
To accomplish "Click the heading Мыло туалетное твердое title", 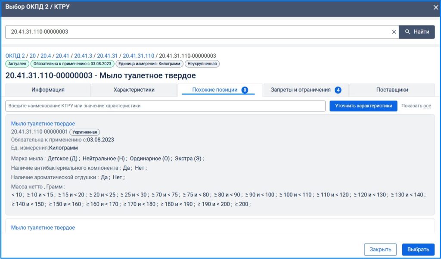I will click(101, 75).
